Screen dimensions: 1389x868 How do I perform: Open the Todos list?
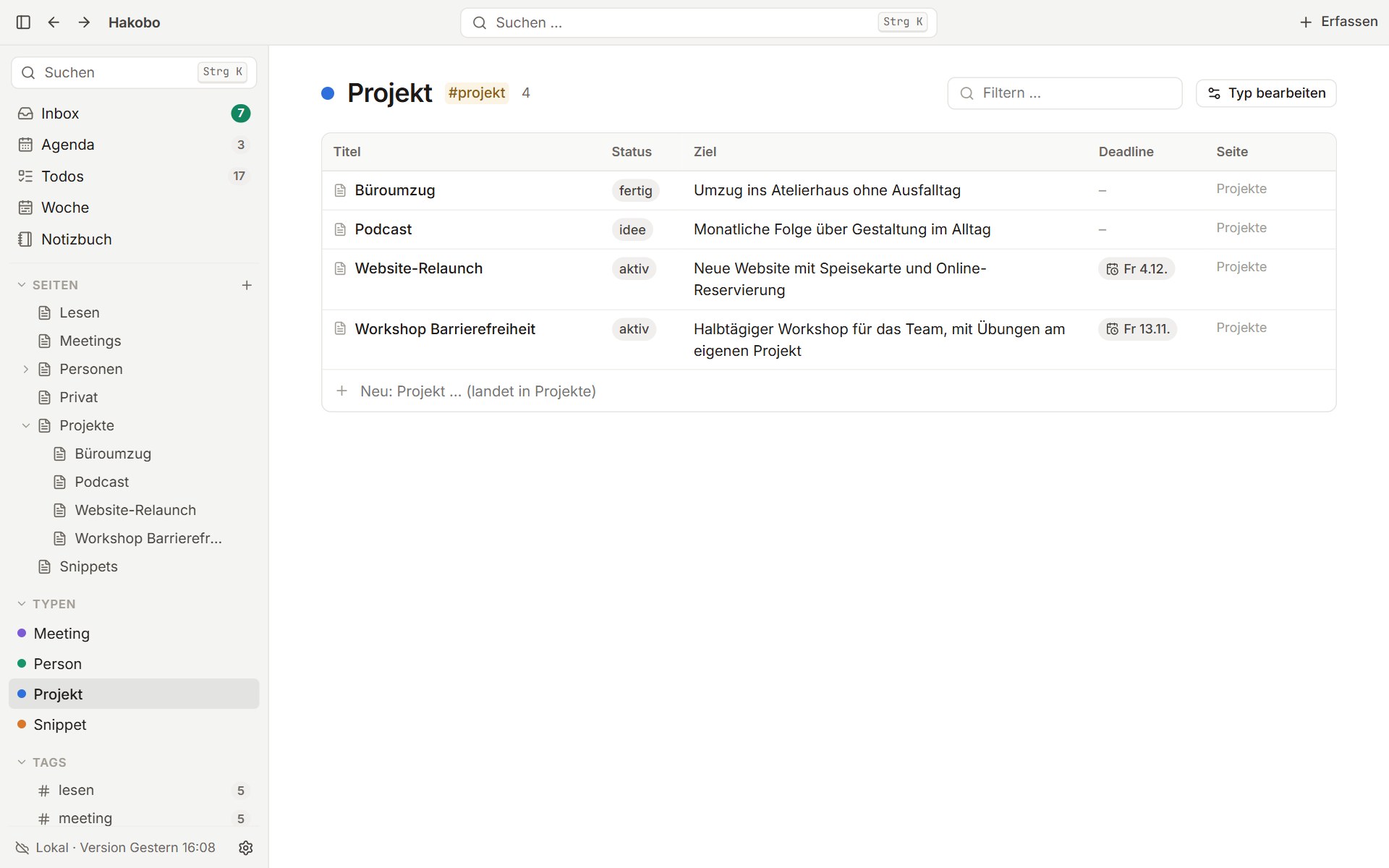(x=134, y=176)
